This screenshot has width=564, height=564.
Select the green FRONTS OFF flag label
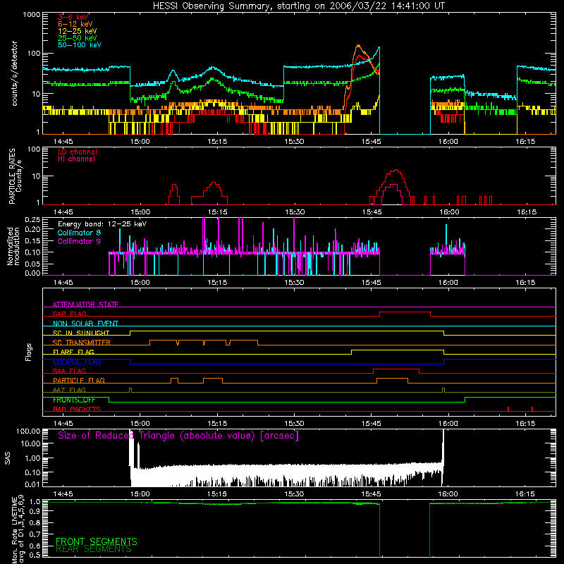click(x=74, y=400)
